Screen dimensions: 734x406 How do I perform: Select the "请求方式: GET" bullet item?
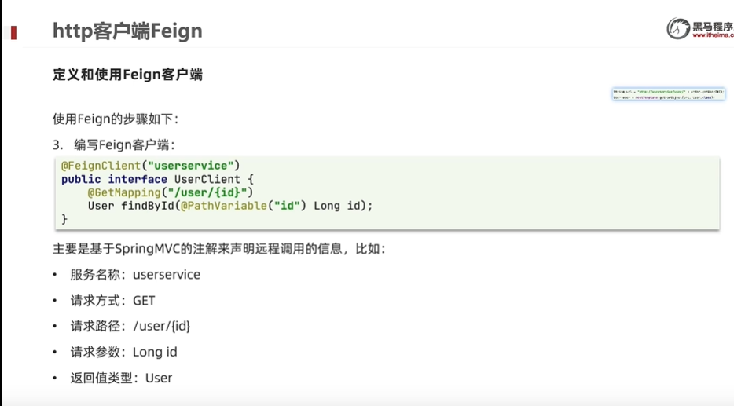pos(113,300)
